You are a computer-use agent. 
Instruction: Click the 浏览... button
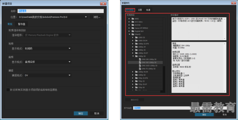97,17
